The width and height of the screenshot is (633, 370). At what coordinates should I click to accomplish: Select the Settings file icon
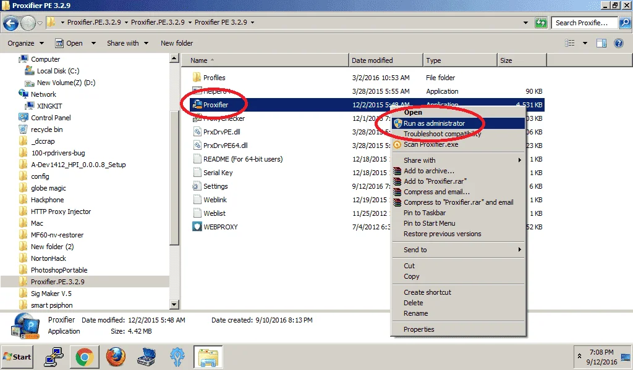tap(197, 186)
